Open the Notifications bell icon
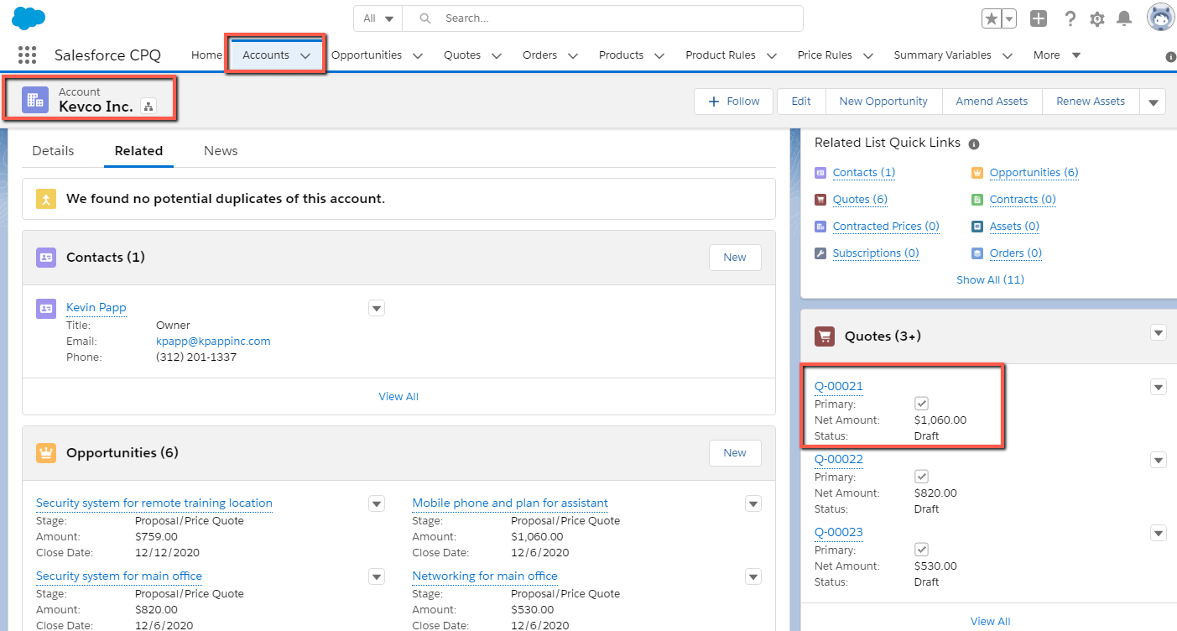The height and width of the screenshot is (631, 1177). pyautogui.click(x=1124, y=18)
